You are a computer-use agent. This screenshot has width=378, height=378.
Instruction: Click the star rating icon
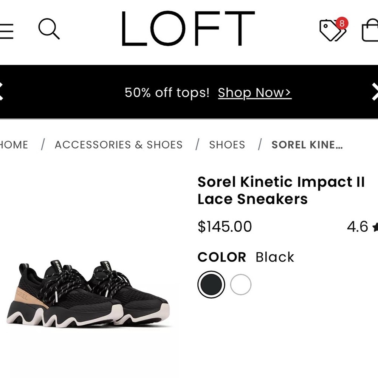point(376,227)
